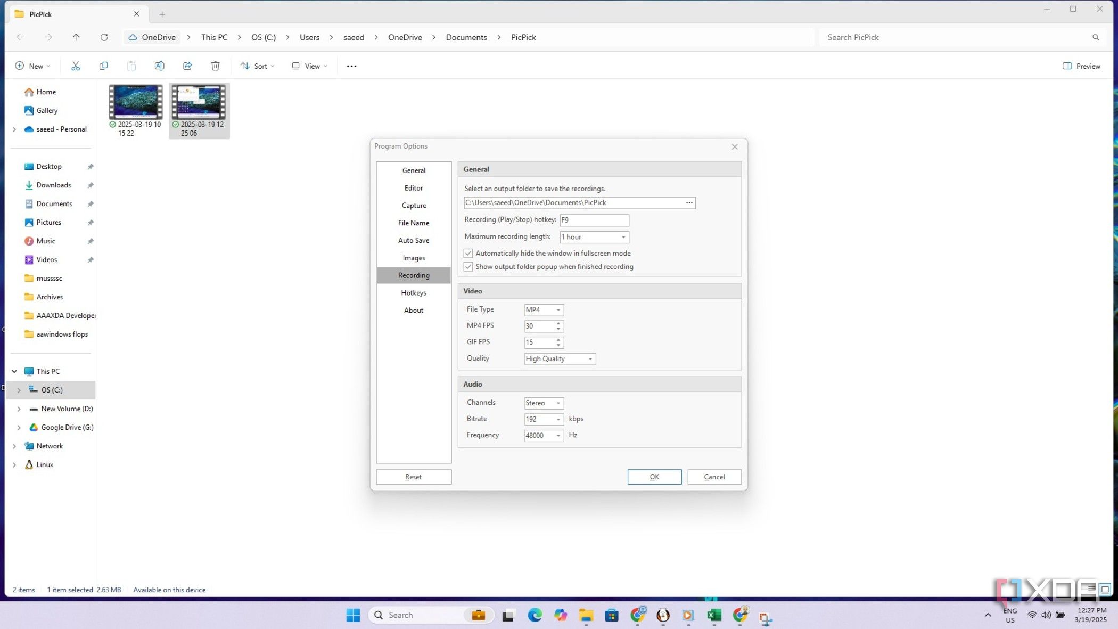Viewport: 1118px width, 629px height.
Task: Open Microsoft Store from the taskbar
Action: coord(612,615)
